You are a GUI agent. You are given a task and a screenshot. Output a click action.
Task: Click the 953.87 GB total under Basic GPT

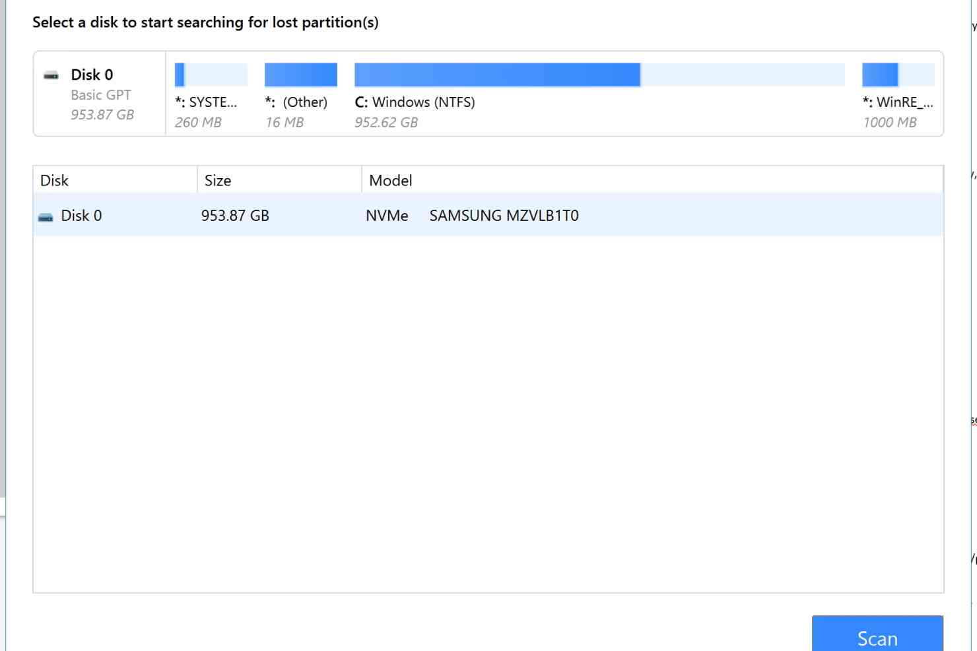(x=102, y=115)
